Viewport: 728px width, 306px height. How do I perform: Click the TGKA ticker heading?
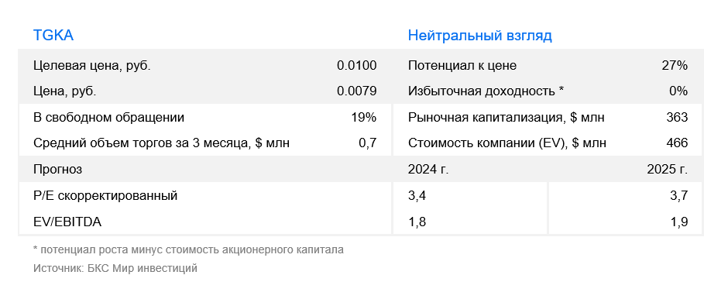[x=53, y=36]
